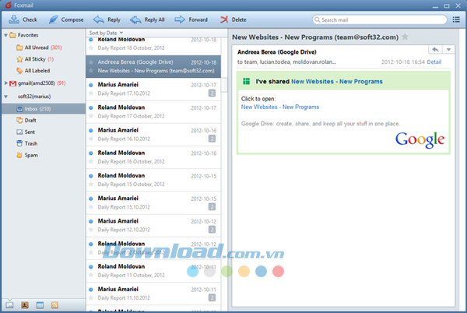Click conversation count badge on Daily Report 17.10.2012
This screenshot has width=467, height=313.
[x=212, y=93]
